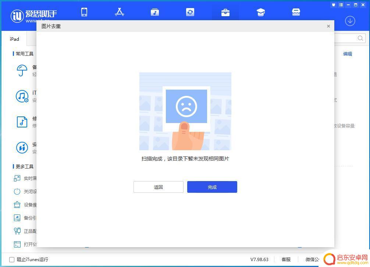Open the flash and refresh icon
The width and height of the screenshot is (370, 267).
190,12
